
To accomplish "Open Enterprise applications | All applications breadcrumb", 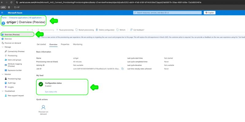I will pyautogui.click(x=25, y=18).
